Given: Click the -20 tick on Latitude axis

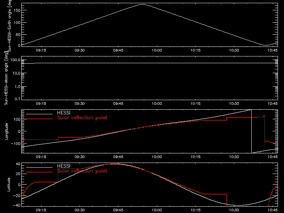Looking at the screenshot, I should coord(17,196).
